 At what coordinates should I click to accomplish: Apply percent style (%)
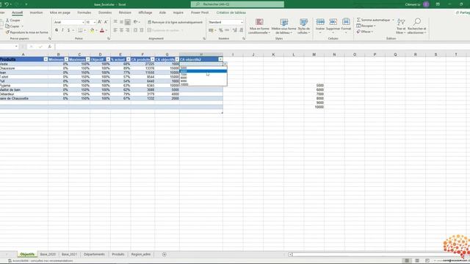221,30
